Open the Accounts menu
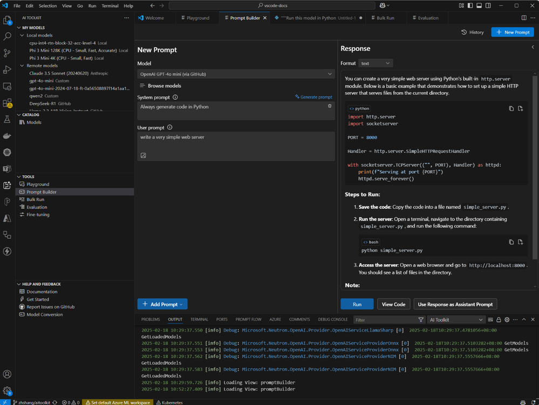539x405 pixels. 7,374
